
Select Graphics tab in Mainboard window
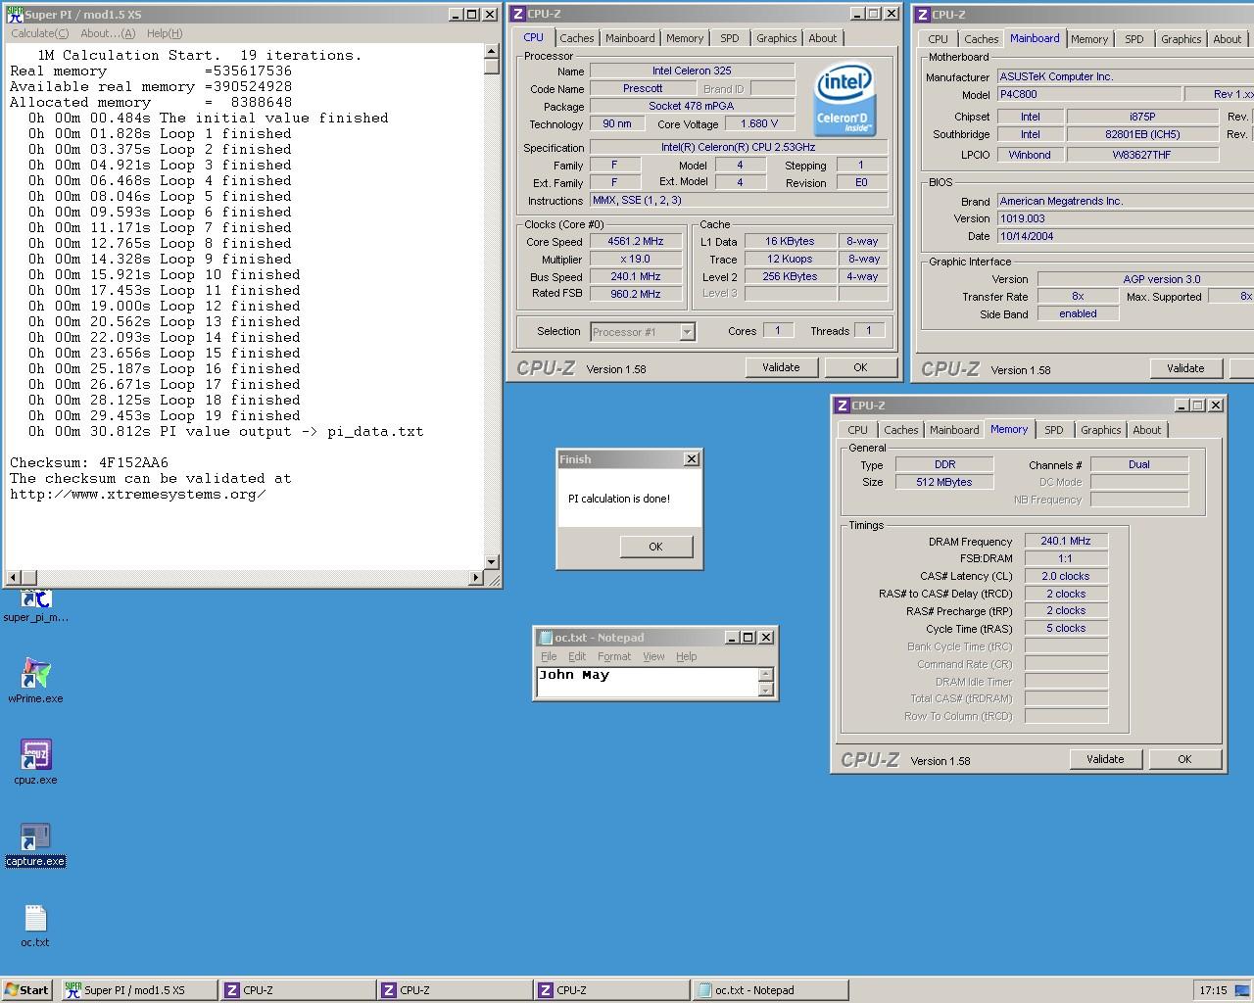[1181, 39]
